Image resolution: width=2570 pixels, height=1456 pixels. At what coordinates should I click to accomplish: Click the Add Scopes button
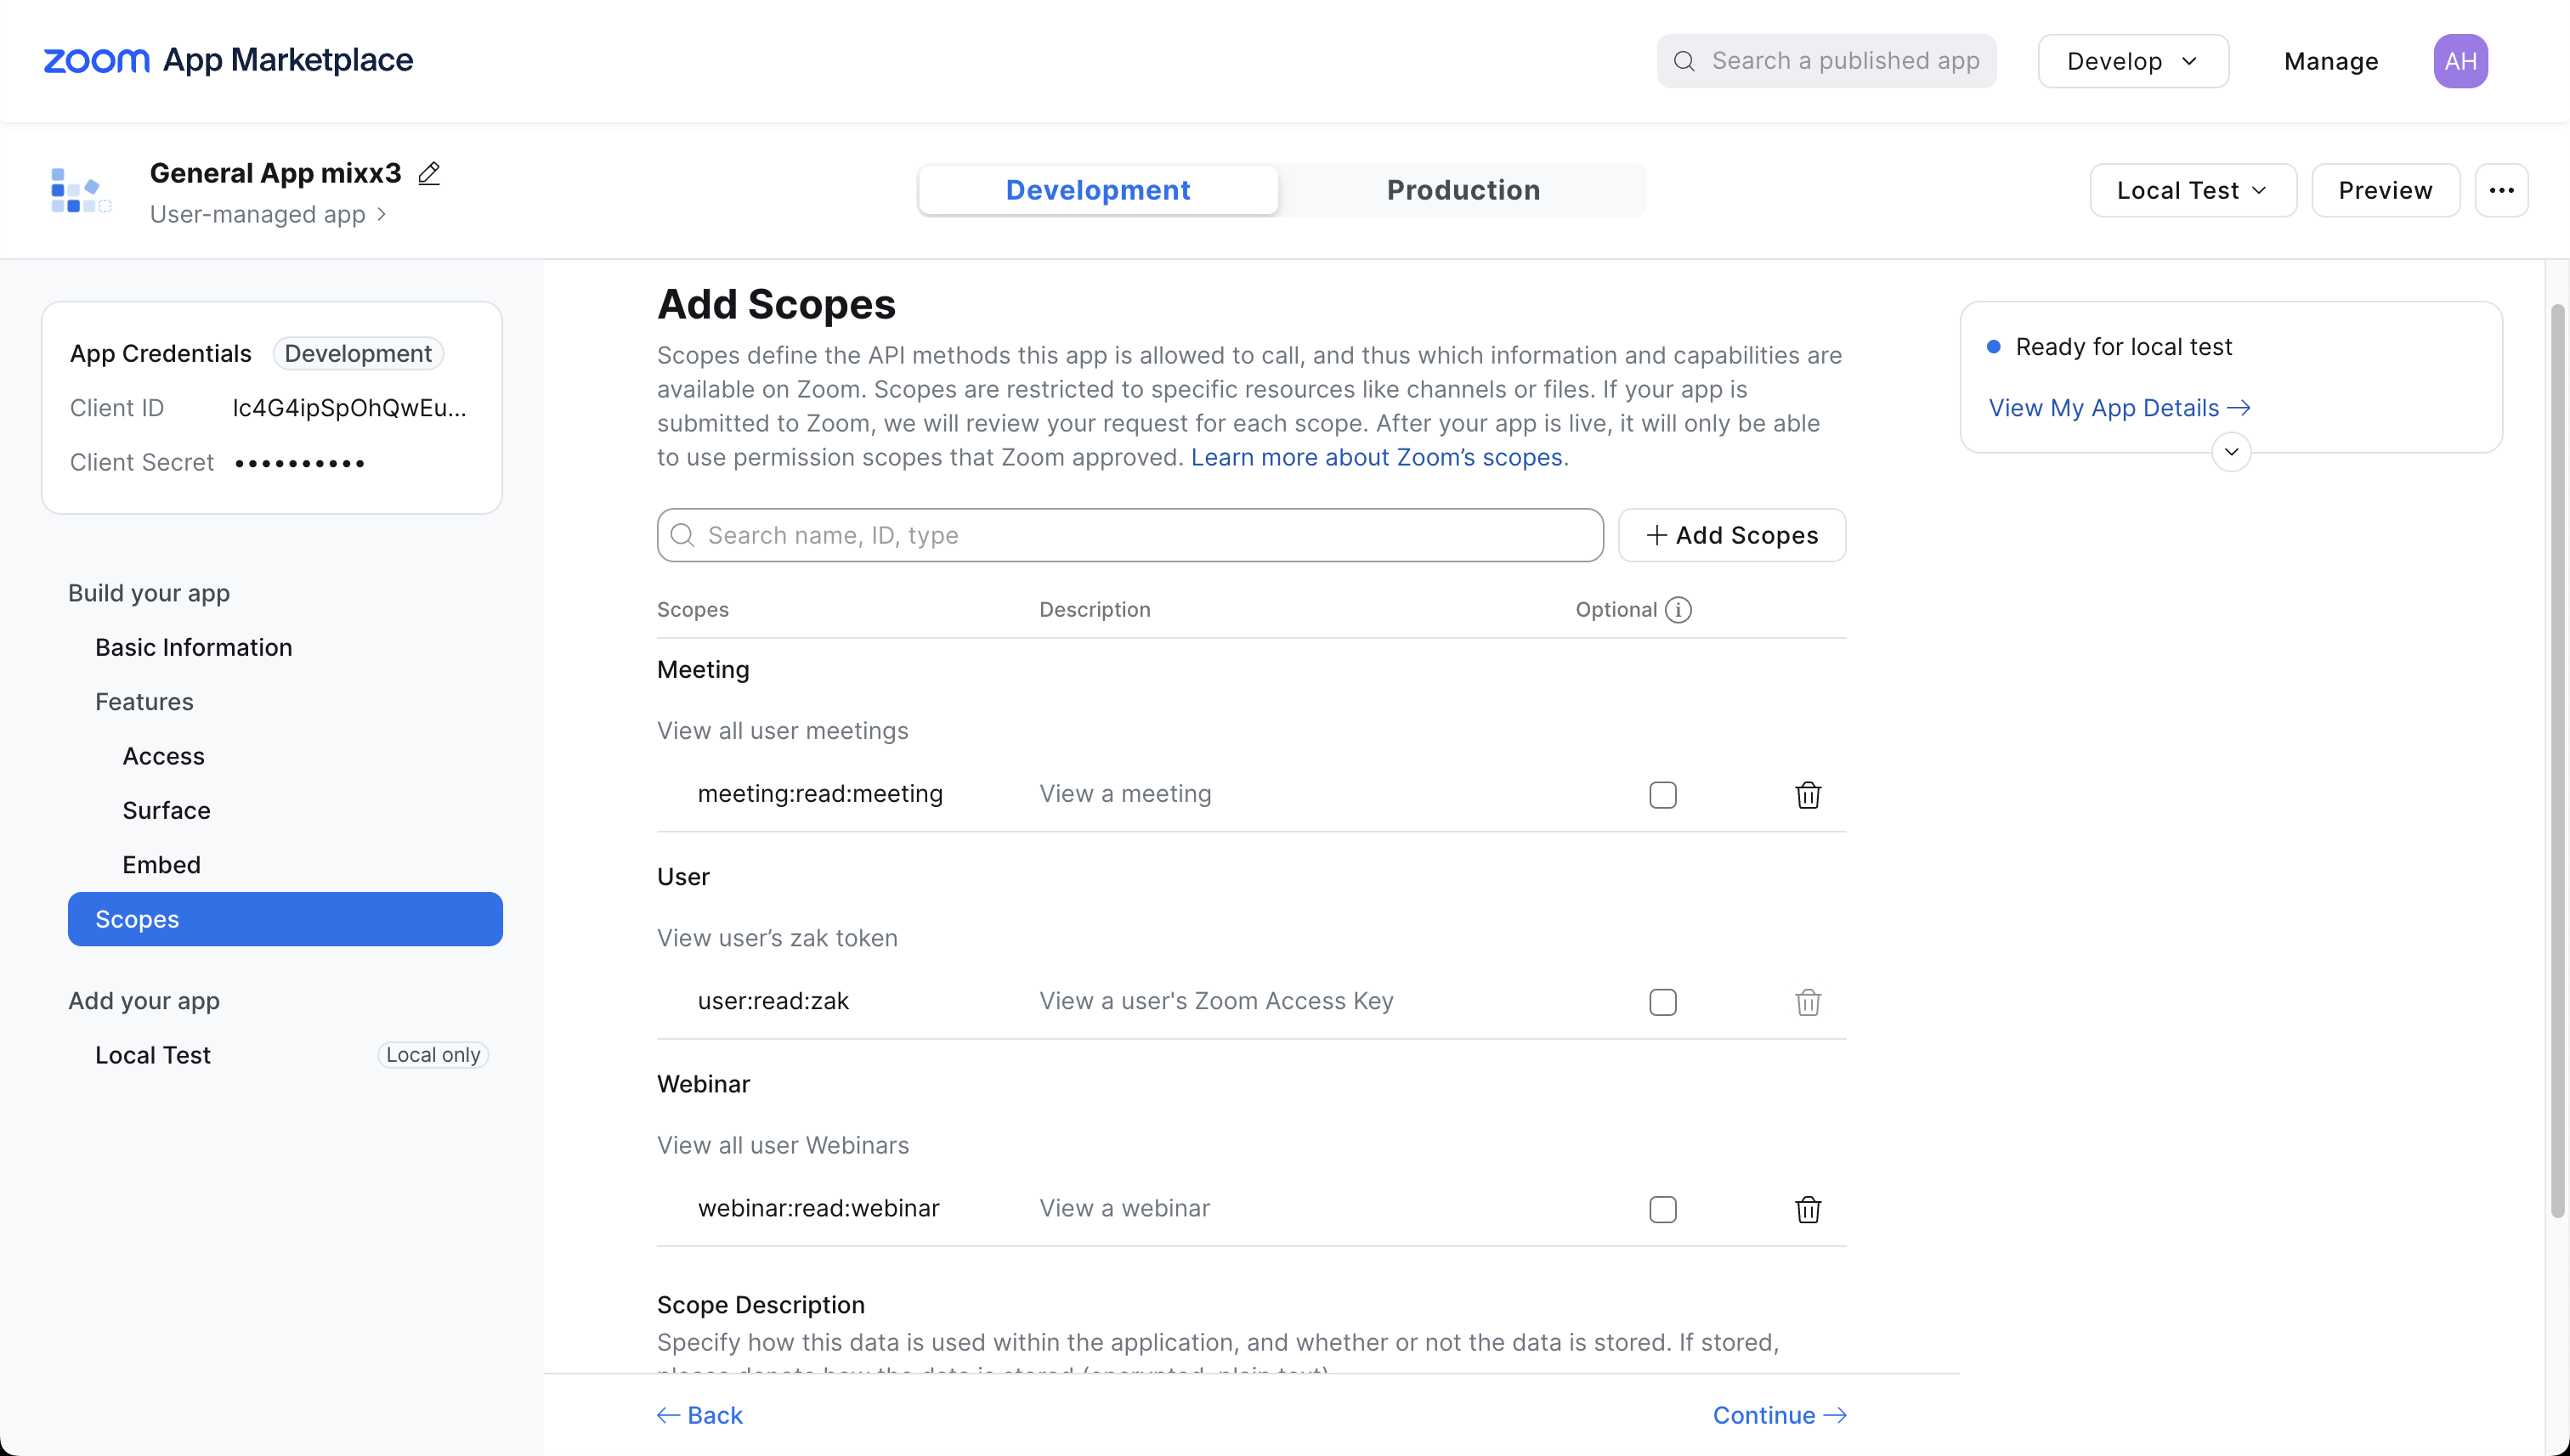click(1732, 535)
